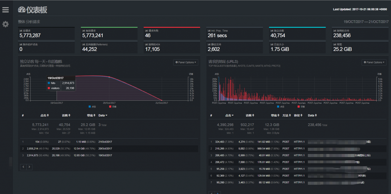Sort URLs table by 带宽 column
Image resolution: width=391 pixels, height=194 pixels.
[x=275, y=115]
